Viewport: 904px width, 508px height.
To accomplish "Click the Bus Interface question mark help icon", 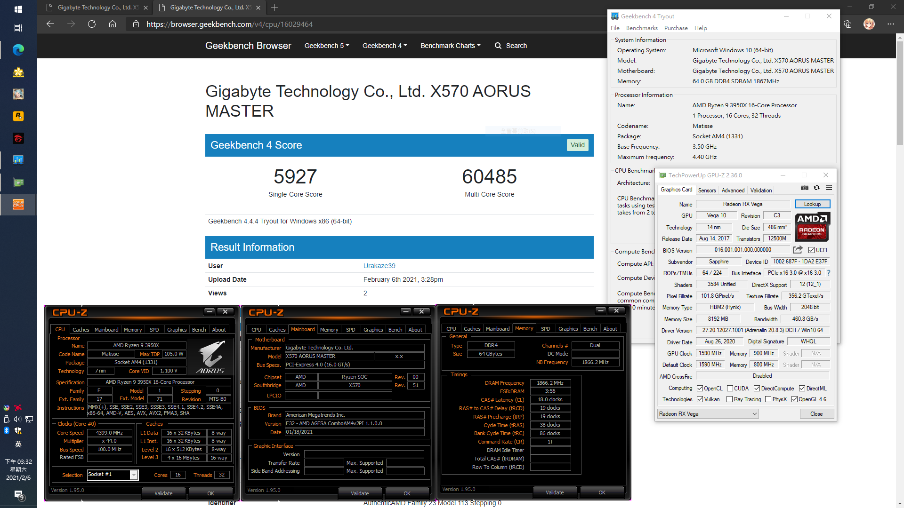I will point(829,273).
